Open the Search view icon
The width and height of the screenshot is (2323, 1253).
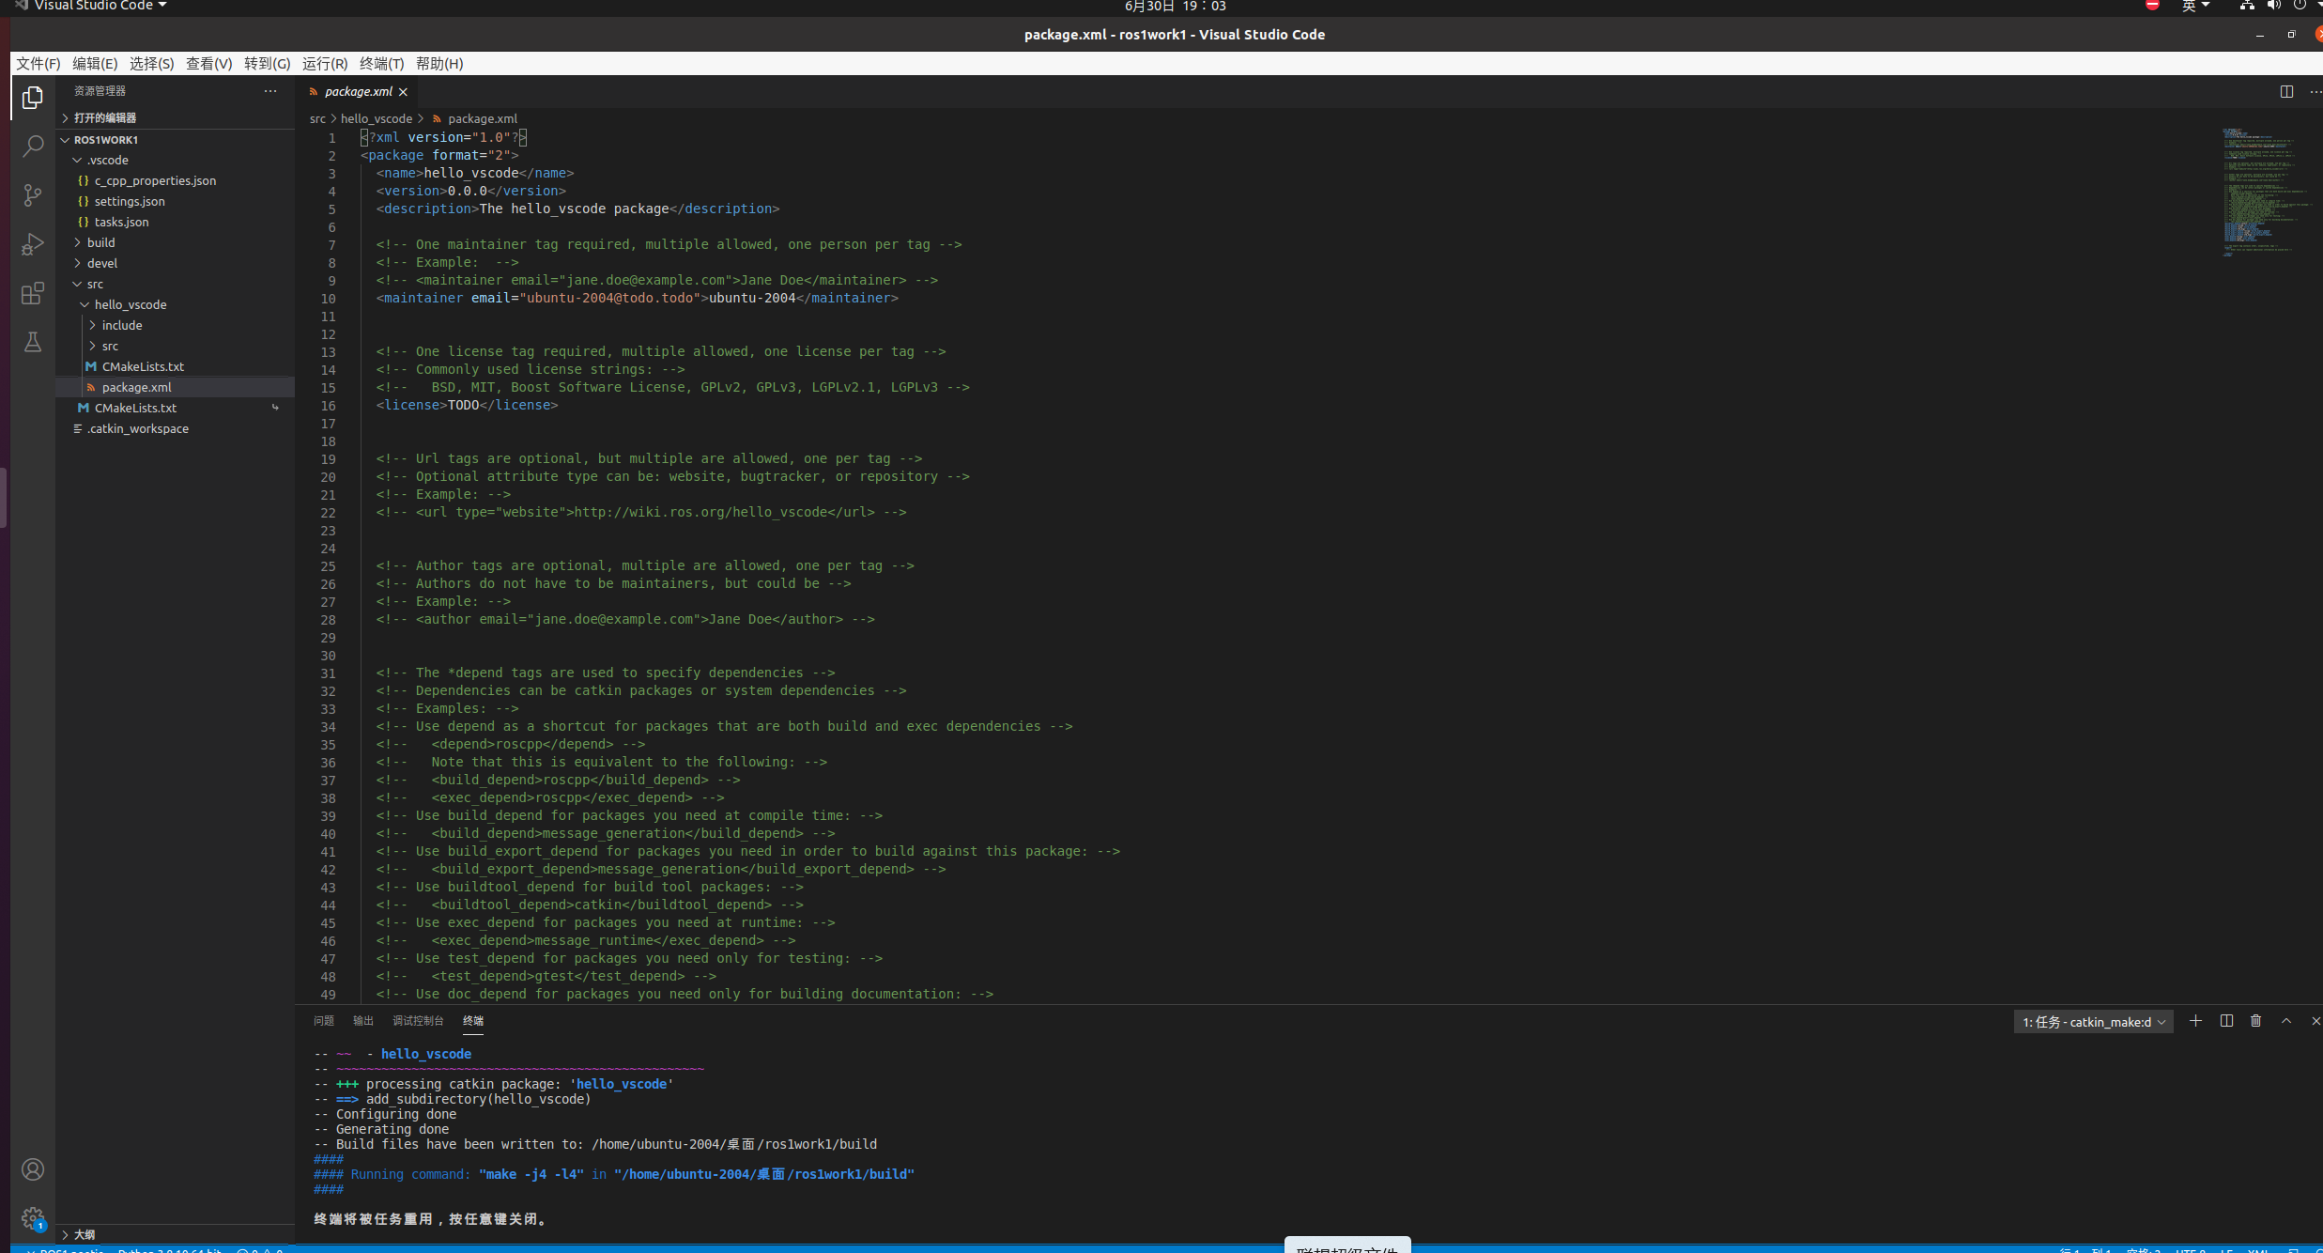point(33,147)
